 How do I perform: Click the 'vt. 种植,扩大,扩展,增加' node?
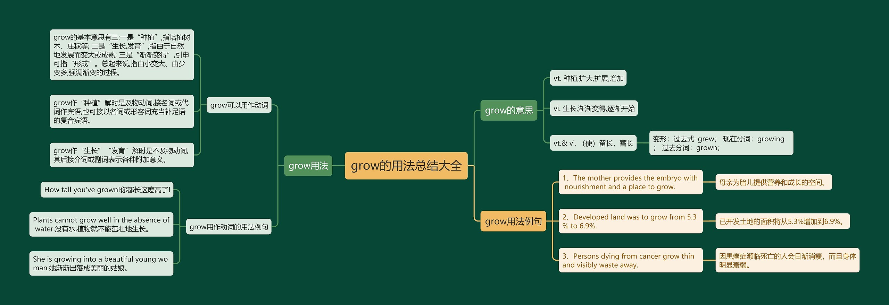(x=588, y=78)
